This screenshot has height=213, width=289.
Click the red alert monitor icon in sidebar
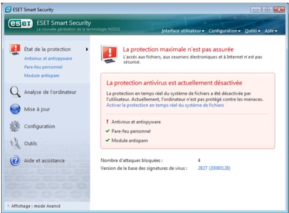pyautogui.click(x=15, y=49)
